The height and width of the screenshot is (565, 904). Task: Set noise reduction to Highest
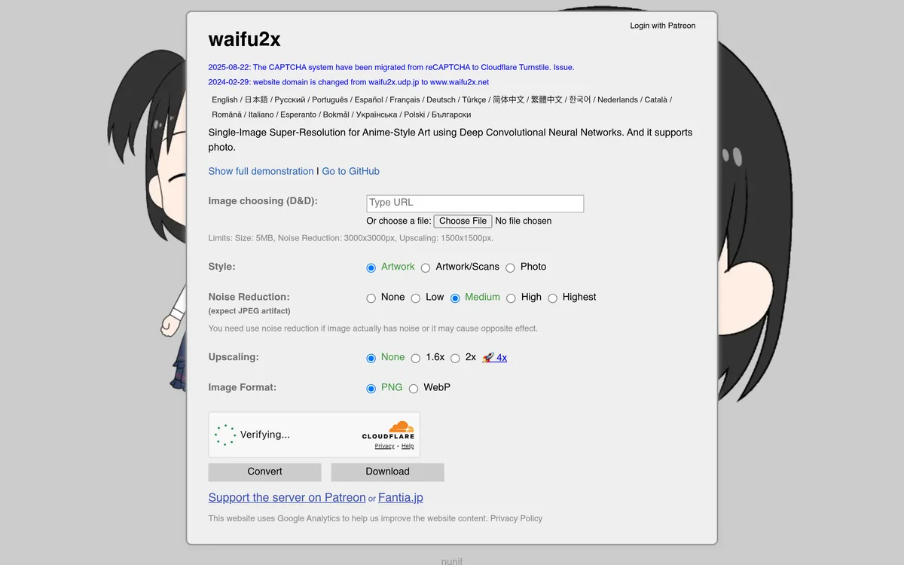(x=552, y=298)
